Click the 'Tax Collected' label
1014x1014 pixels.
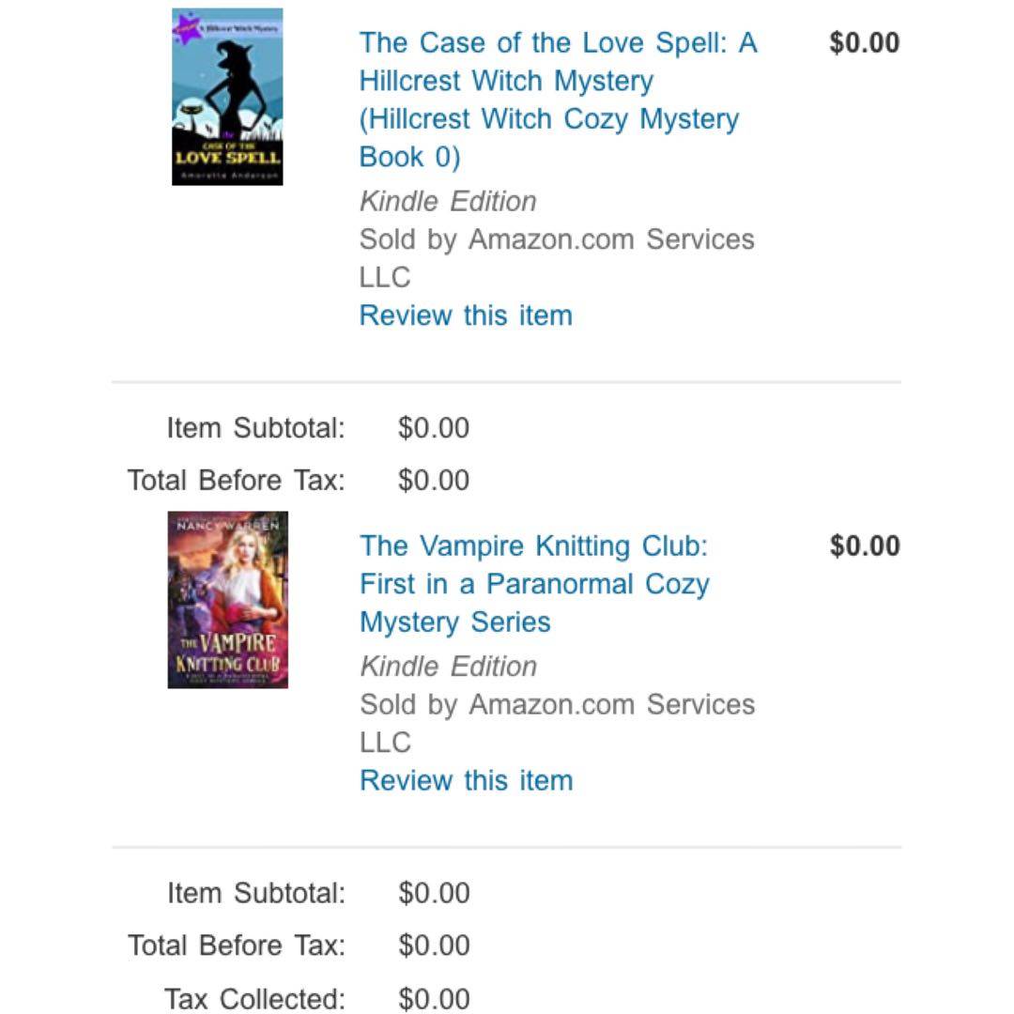(254, 998)
